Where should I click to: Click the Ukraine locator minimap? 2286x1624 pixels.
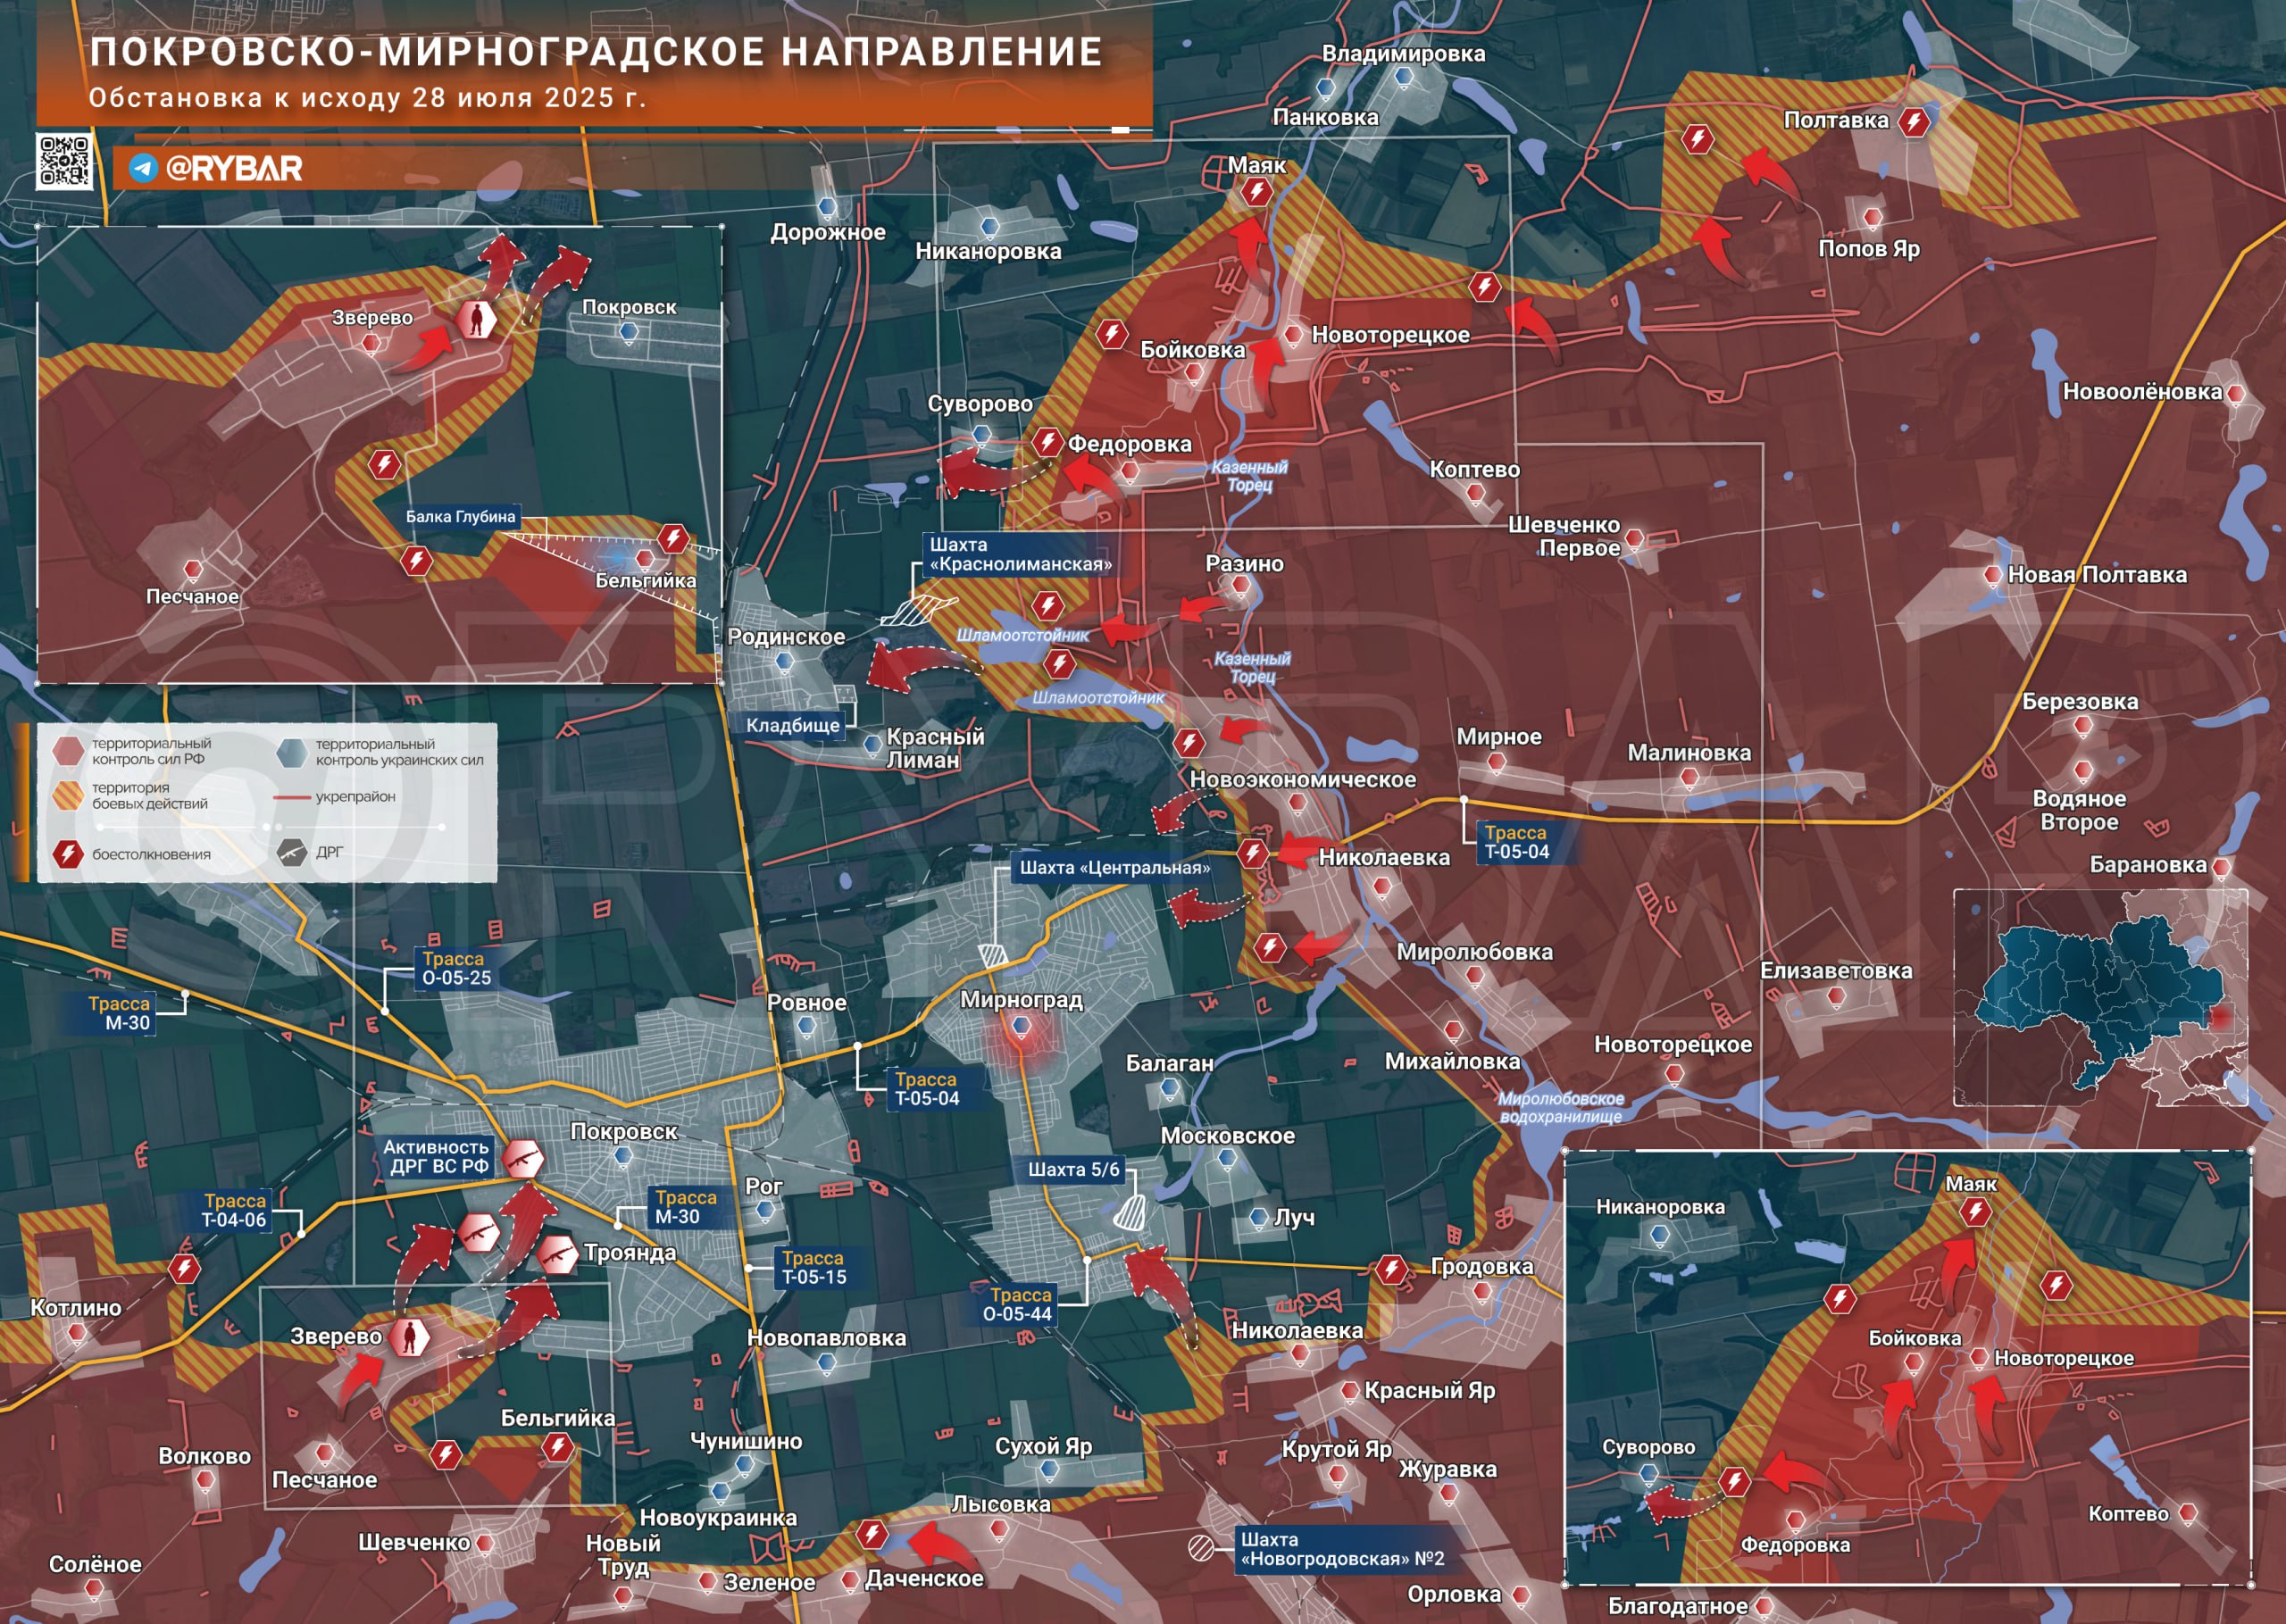[2101, 997]
